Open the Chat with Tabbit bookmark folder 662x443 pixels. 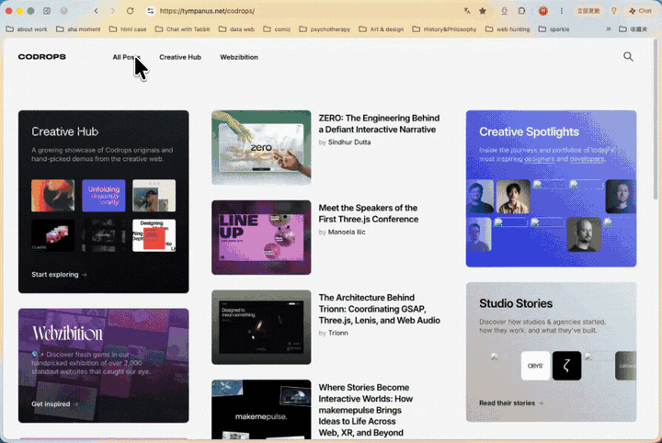(x=183, y=29)
